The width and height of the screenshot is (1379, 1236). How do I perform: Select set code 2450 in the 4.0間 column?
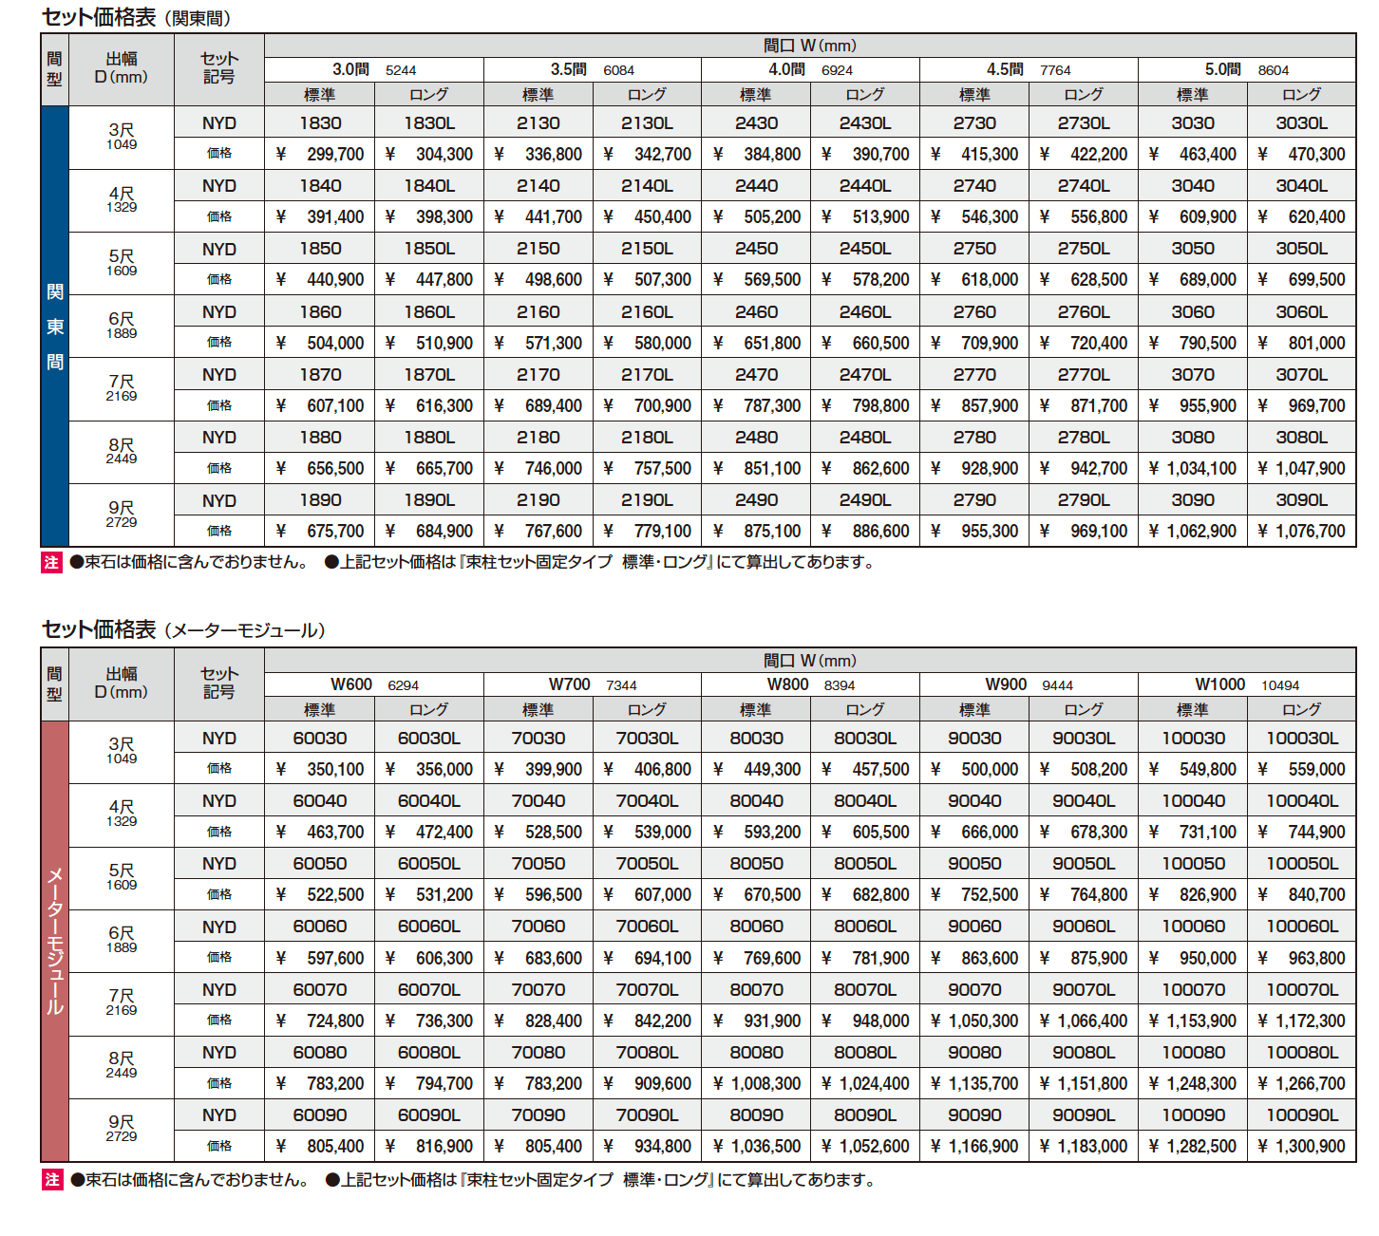[x=757, y=249]
